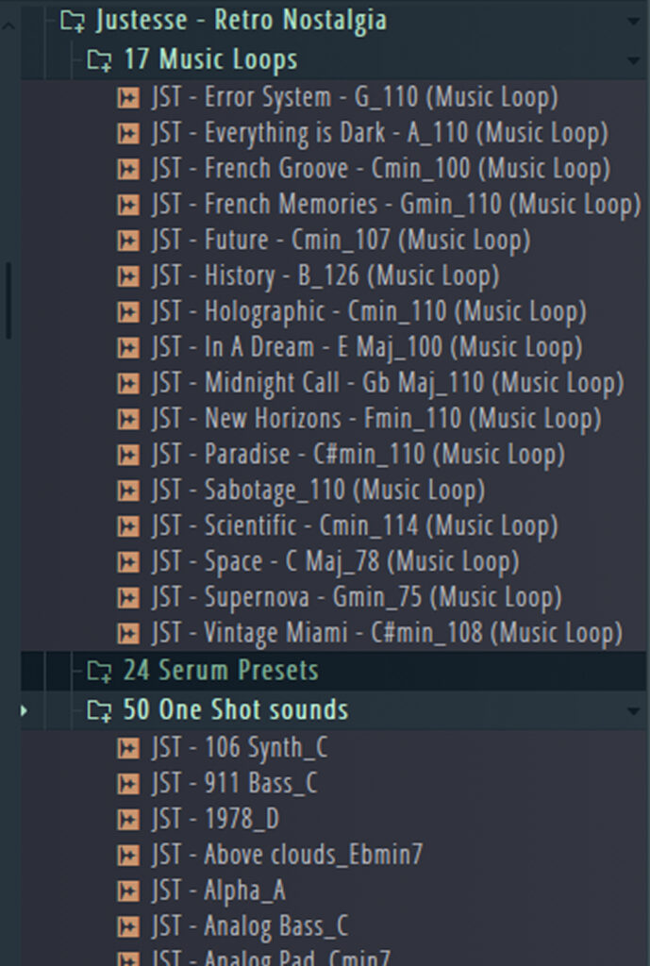Click the waveform icon beside 911 Bass_C
The width and height of the screenshot is (650, 966).
(127, 784)
